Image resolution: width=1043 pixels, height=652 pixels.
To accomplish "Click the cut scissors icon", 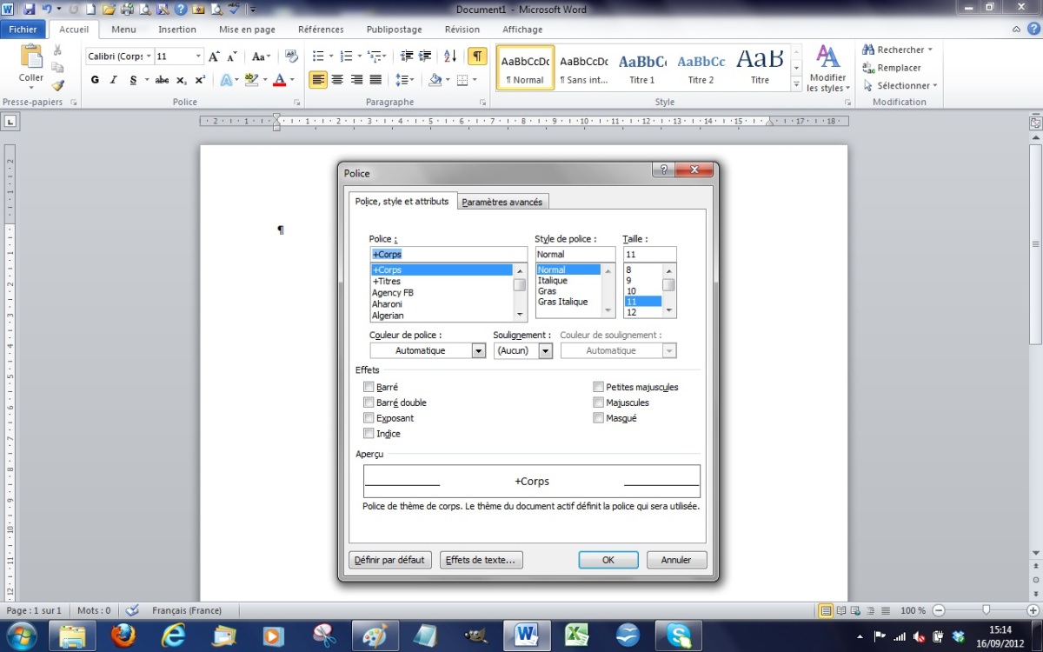I will pos(57,50).
